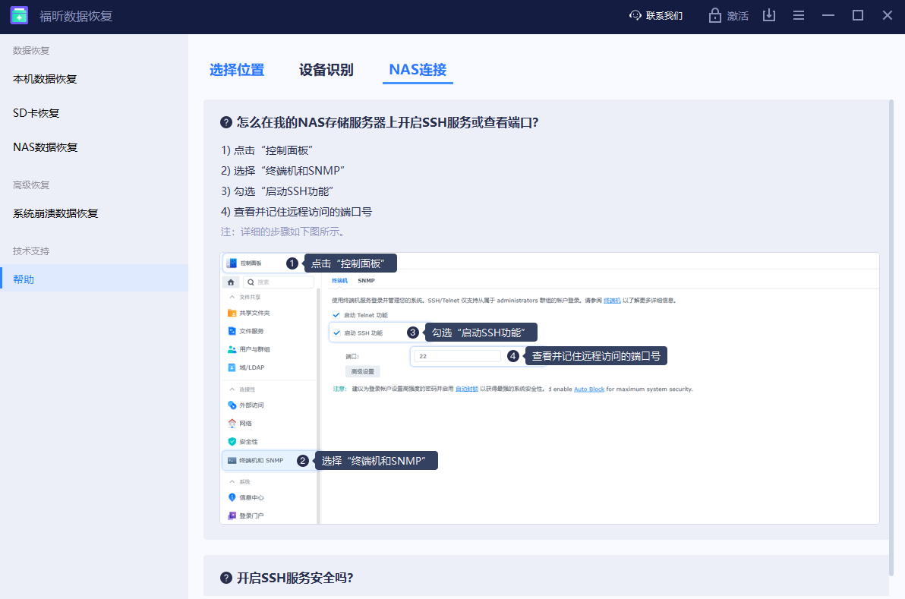Click the 激活 lock icon
This screenshot has height=599, width=905.
714,15
